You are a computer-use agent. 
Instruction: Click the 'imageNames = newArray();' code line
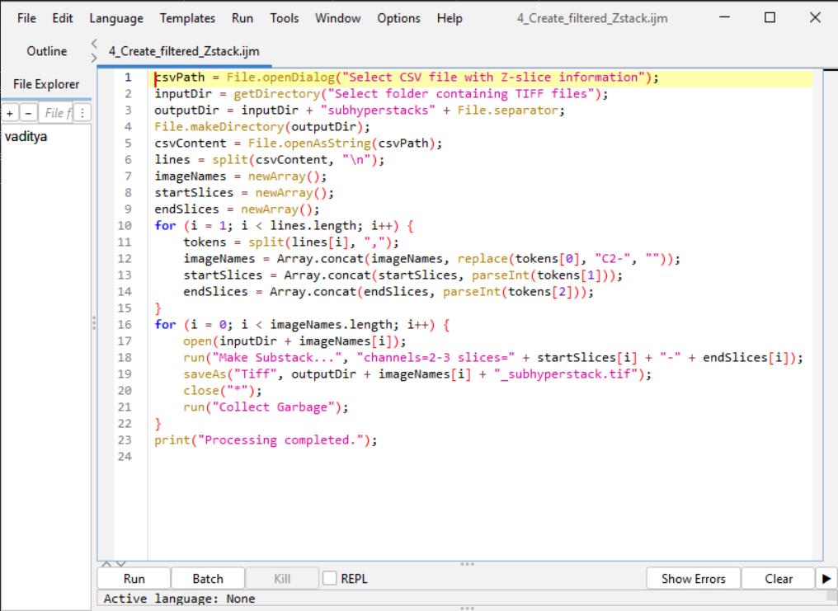[x=241, y=176]
